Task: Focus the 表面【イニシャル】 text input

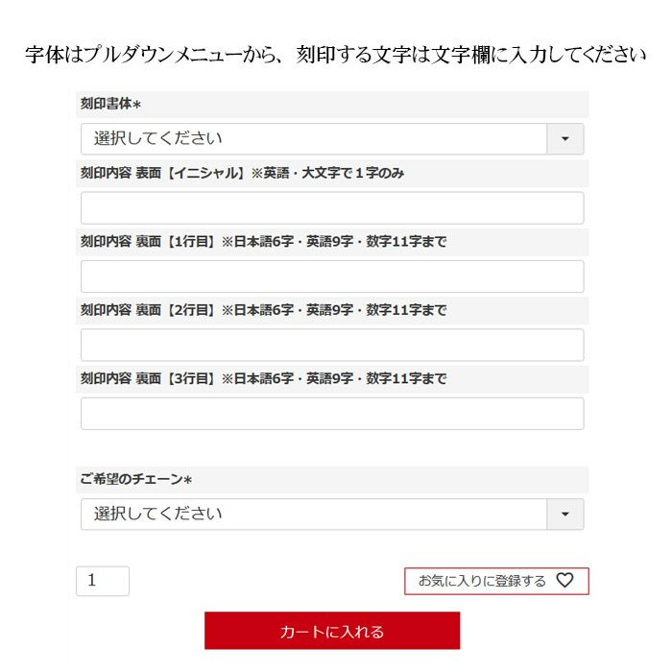Action: click(332, 208)
